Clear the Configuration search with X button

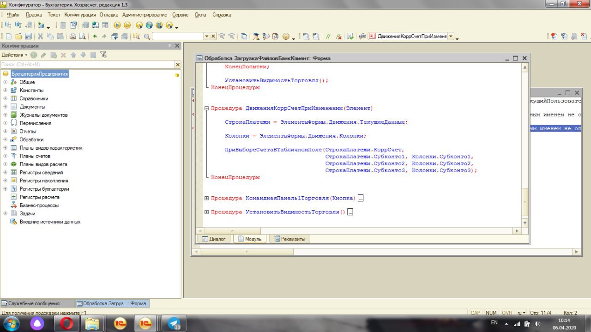tap(178, 65)
